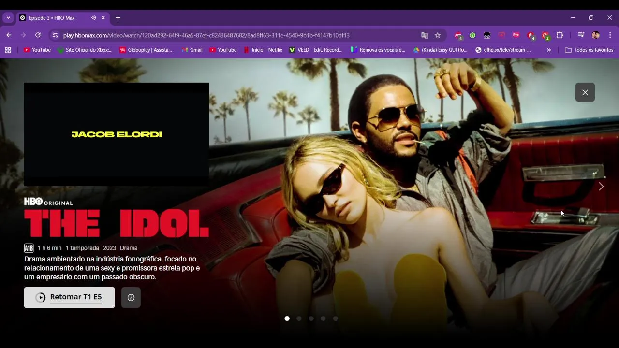This screenshot has width=619, height=348.
Task: Open the tab search dropdown arrow
Action: (x=8, y=18)
